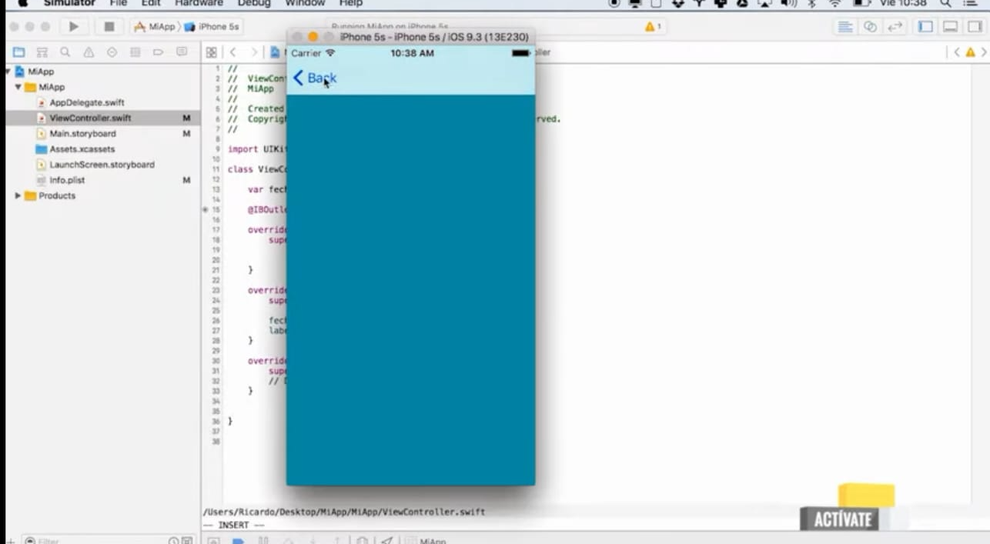This screenshot has height=544, width=990.
Task: Switch to the Version editor
Action: 895,26
